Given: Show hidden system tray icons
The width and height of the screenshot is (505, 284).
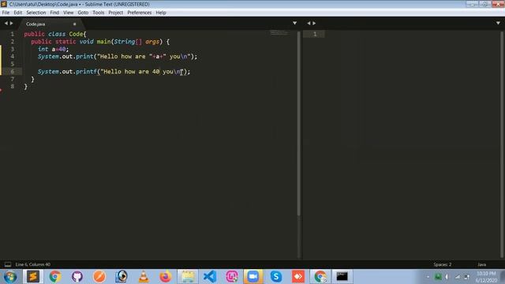Looking at the screenshot, I should click(428, 277).
